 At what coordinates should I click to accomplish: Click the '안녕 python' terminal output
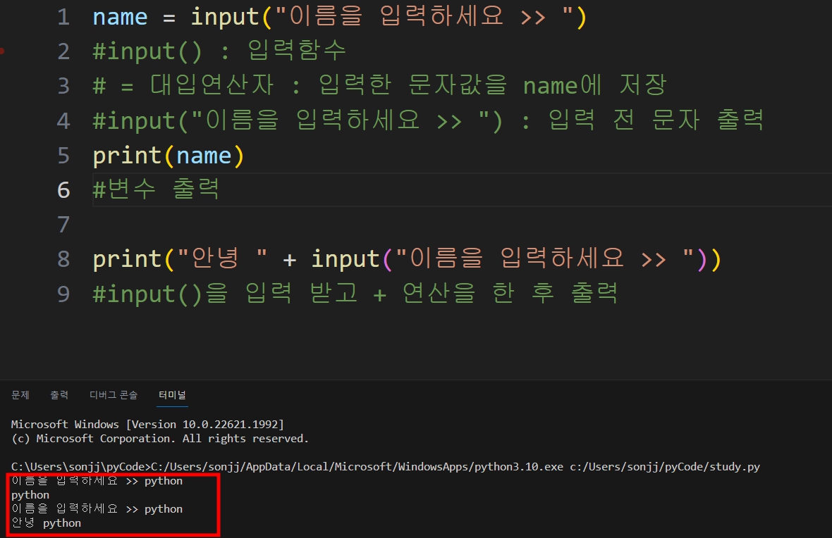point(46,523)
